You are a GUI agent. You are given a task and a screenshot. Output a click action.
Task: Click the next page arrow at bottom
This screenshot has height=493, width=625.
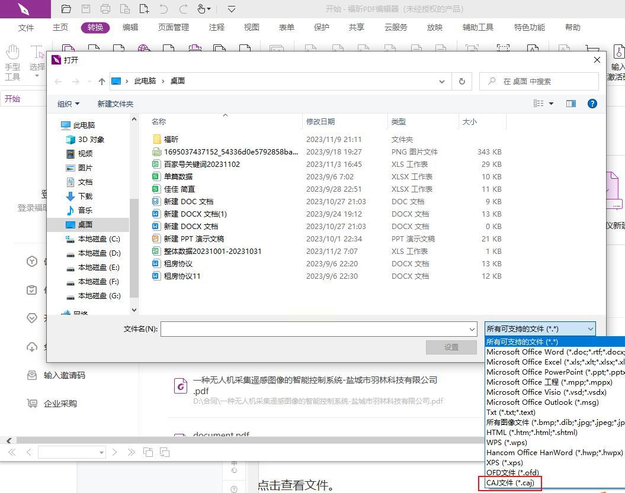pos(115,452)
